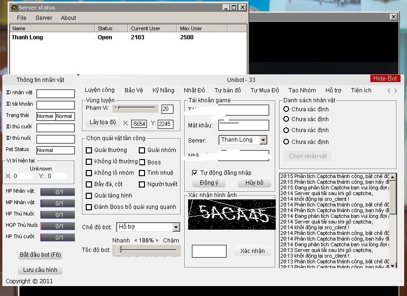Image resolution: width=407 pixels, height=296 pixels.
Task: Switch to the Tự bán đồ tab
Action: point(227,90)
